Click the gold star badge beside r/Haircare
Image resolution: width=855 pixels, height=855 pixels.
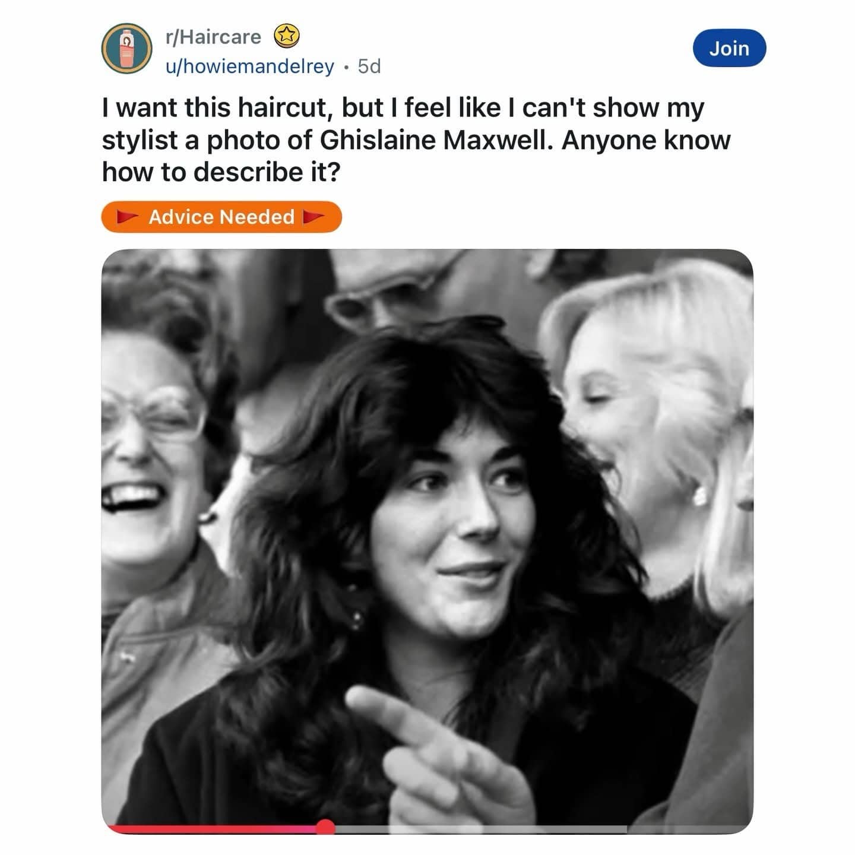point(287,37)
